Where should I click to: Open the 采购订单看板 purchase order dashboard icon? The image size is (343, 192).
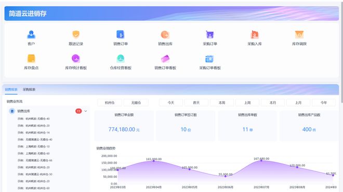pyautogui.click(x=210, y=58)
